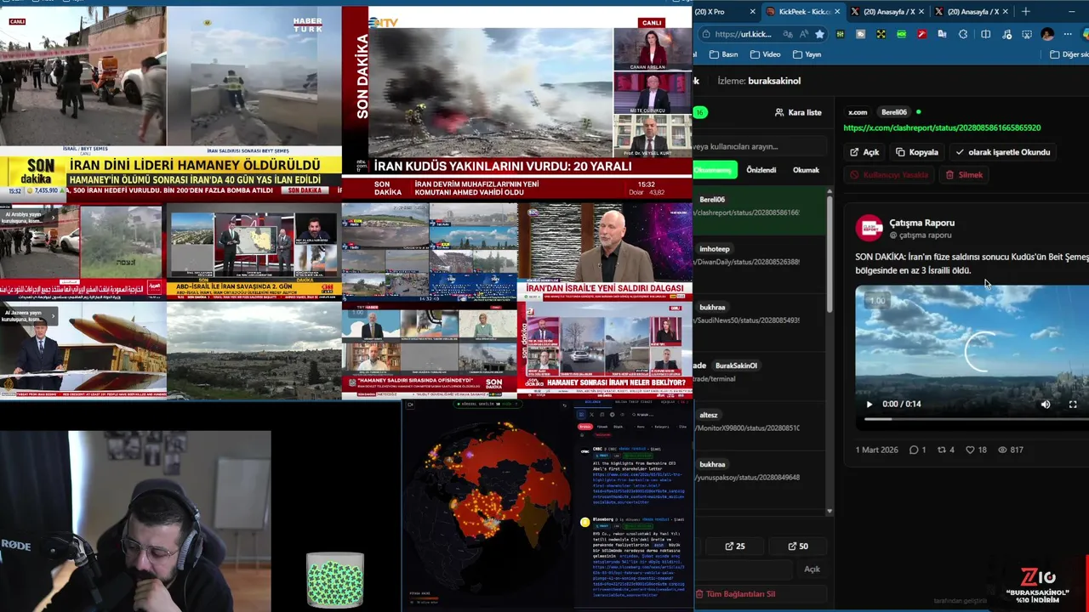The width and height of the screenshot is (1089, 612).
Task: Close the KickPeek browser tab
Action: click(x=837, y=12)
